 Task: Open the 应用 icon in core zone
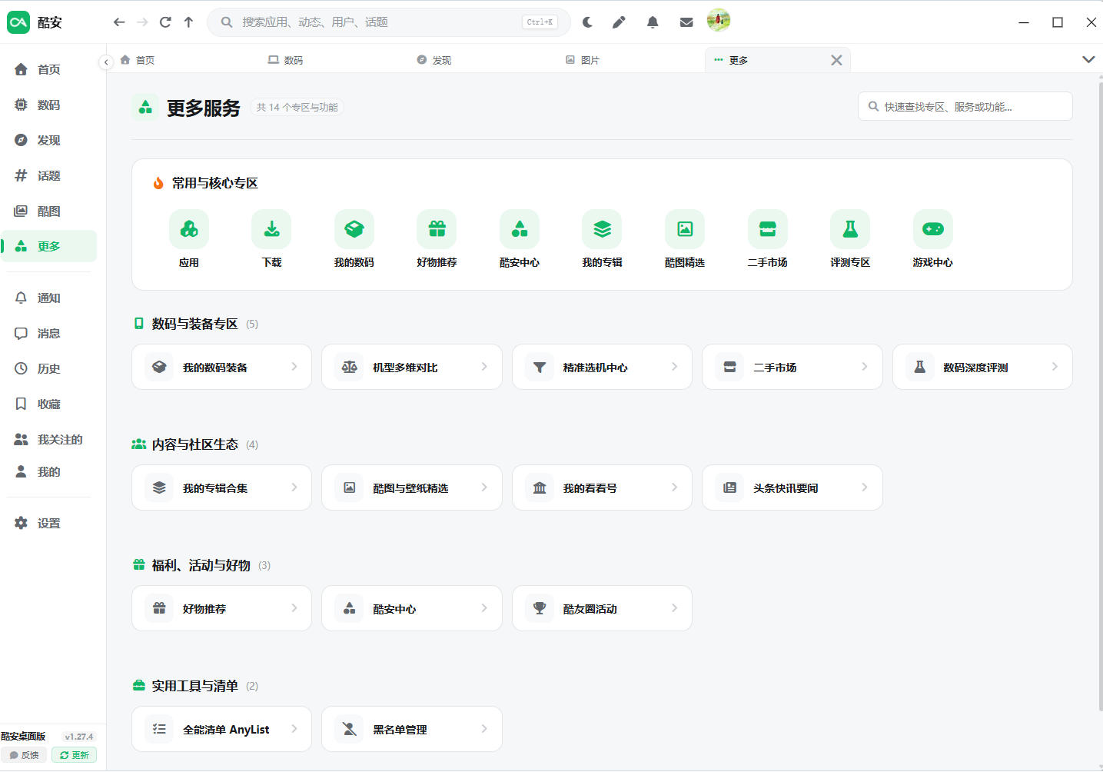189,229
